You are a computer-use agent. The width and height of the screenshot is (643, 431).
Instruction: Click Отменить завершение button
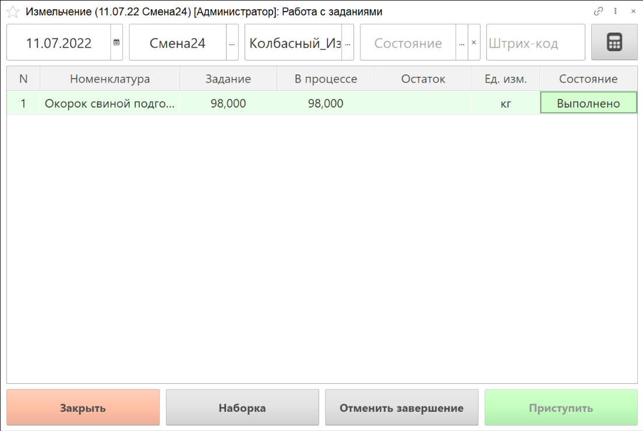pos(401,408)
